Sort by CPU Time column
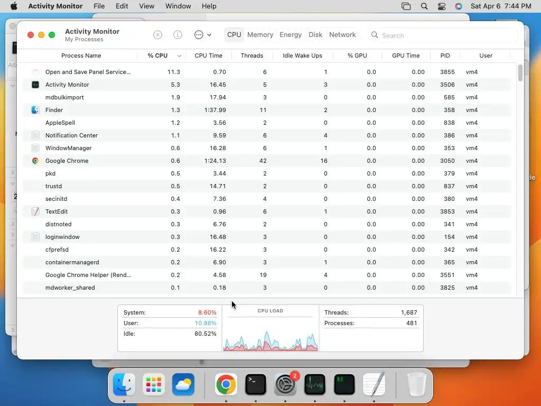Viewport: 541px width, 406px height. point(208,56)
